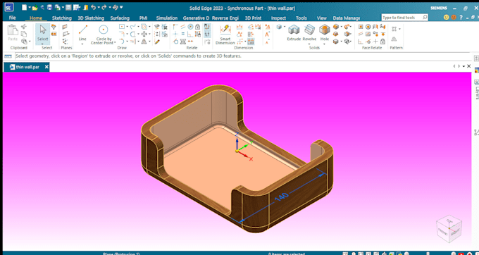Click the coordinate system origin triad
Viewport: 479px width, 255px height.
click(237, 151)
